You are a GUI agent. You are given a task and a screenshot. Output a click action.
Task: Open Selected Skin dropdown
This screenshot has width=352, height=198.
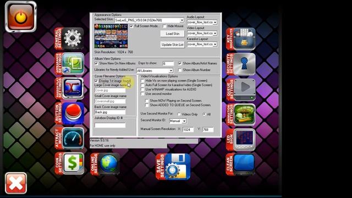182,20
